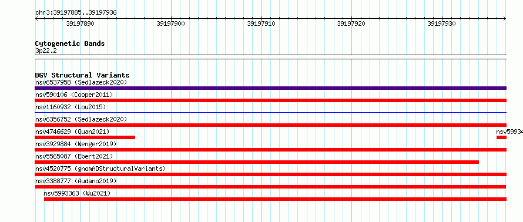Click the red bar for nsv5565087

click(x=257, y=162)
